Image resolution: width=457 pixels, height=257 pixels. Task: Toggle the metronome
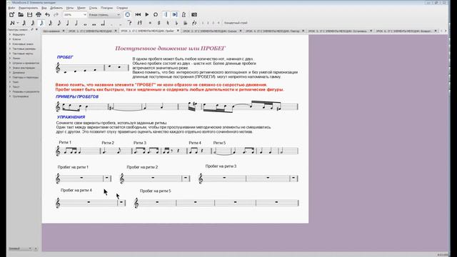tap(184, 14)
